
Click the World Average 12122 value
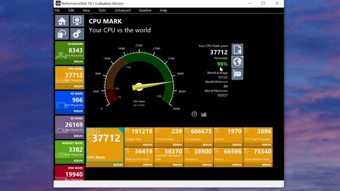pyautogui.click(x=223, y=77)
